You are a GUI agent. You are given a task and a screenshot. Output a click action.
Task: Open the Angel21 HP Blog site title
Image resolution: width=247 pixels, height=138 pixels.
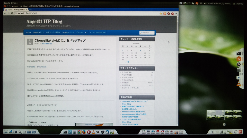[44, 21]
